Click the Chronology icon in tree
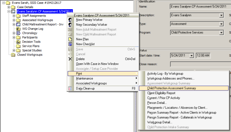This screenshot has width=231, height=132. [18, 33]
